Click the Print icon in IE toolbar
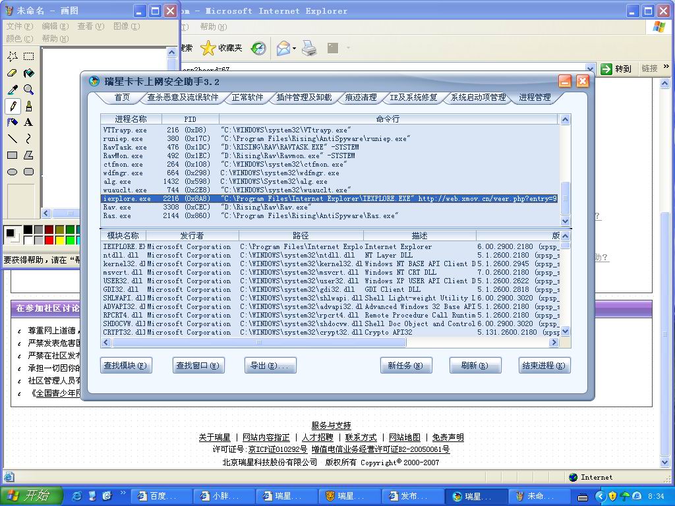The image size is (675, 506). click(x=309, y=48)
